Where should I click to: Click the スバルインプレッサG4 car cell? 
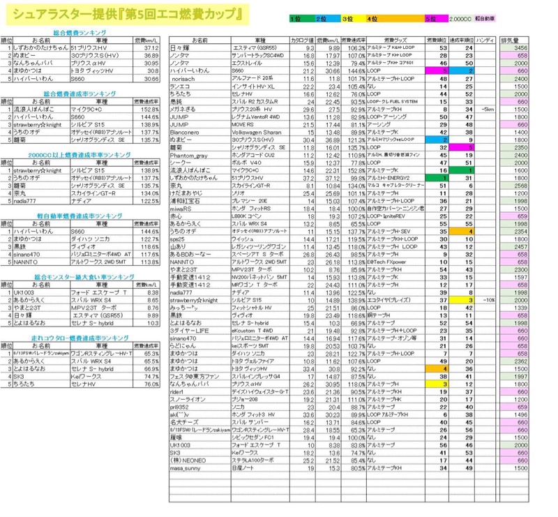point(260,376)
